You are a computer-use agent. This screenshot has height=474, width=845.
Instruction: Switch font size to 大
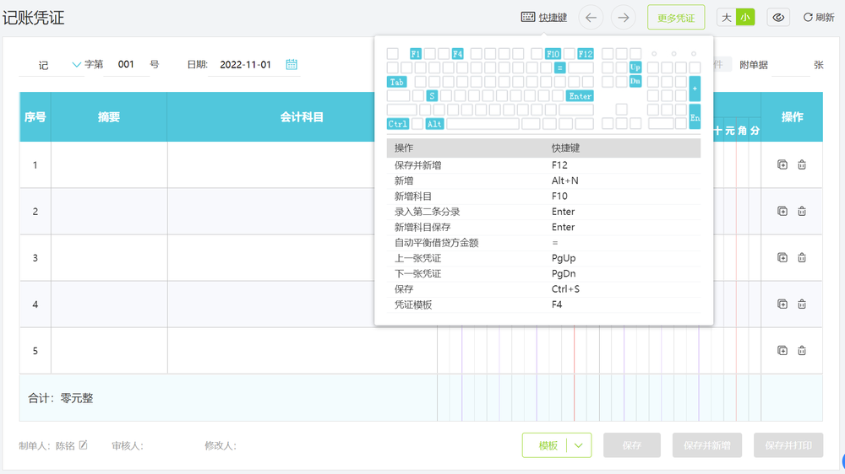(727, 18)
